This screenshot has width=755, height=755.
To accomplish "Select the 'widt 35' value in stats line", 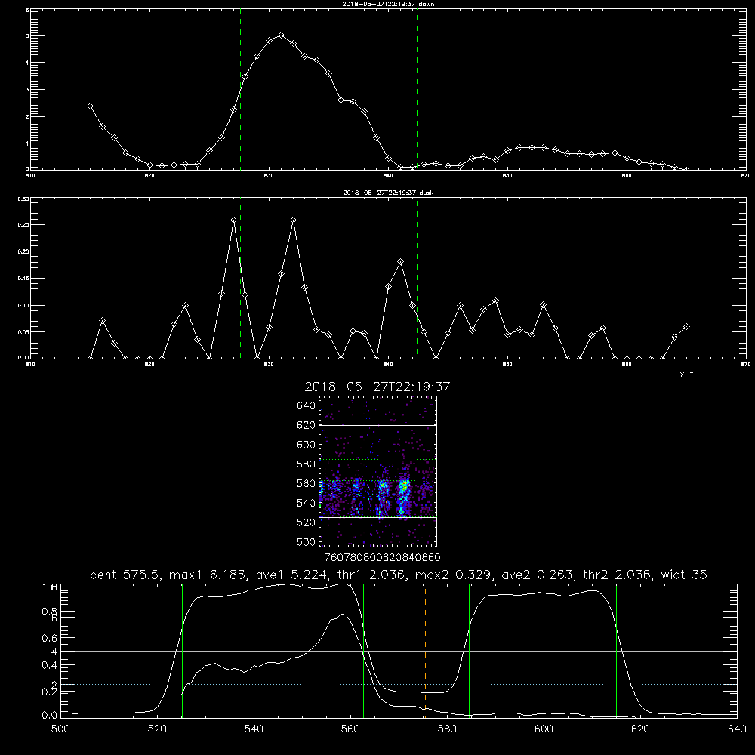I will tap(684, 575).
